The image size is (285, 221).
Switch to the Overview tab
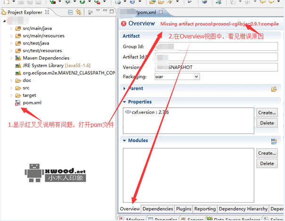(x=130, y=209)
